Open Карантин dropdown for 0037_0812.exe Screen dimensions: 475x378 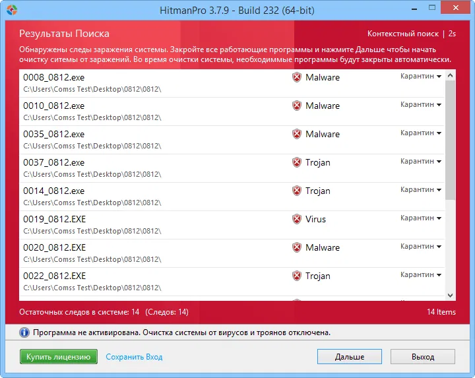tap(421, 161)
